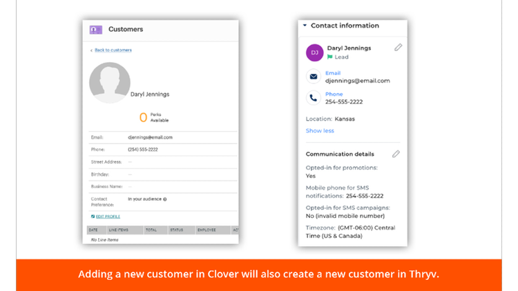Click the info icon beside In your audience
Image resolution: width=518 pixels, height=291 pixels.
[x=165, y=199]
